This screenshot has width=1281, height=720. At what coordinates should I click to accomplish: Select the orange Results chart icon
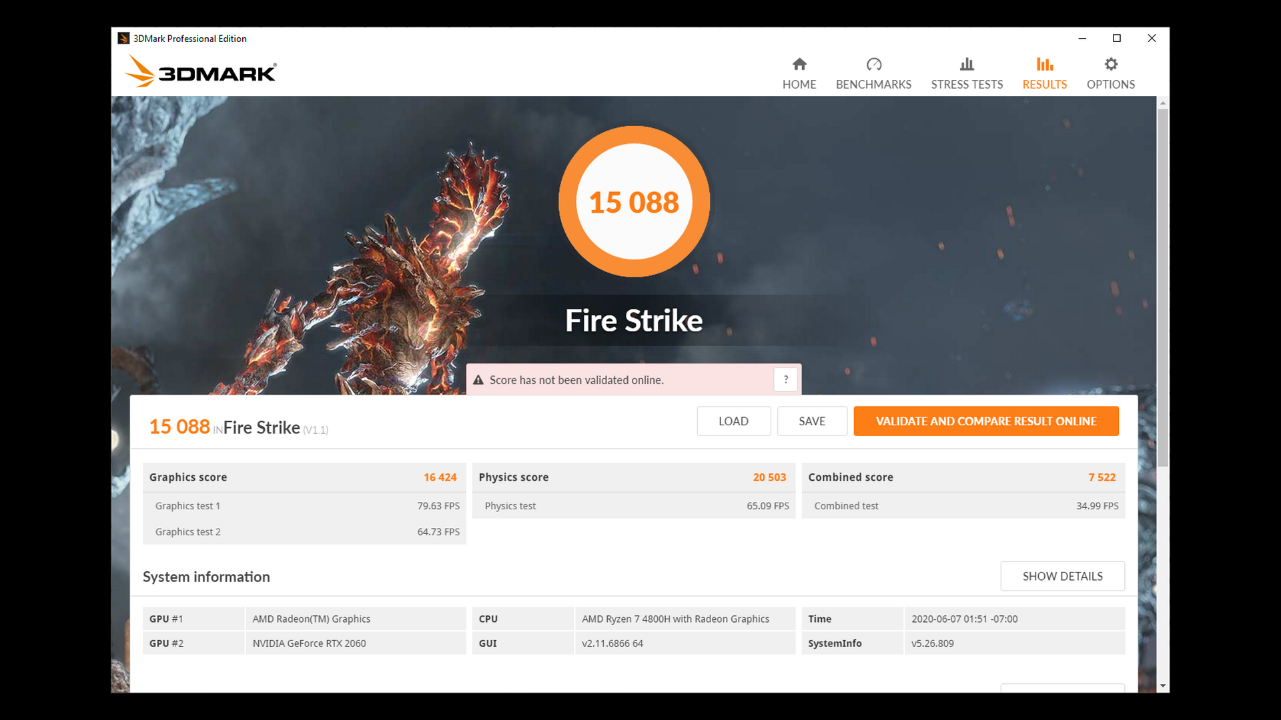1044,64
